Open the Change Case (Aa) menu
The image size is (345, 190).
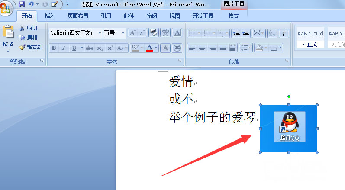(122, 48)
